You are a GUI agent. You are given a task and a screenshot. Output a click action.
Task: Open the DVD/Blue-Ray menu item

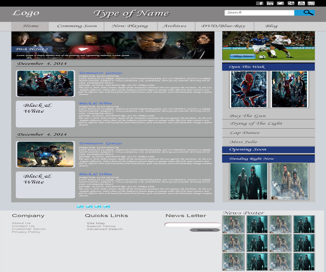[225, 26]
